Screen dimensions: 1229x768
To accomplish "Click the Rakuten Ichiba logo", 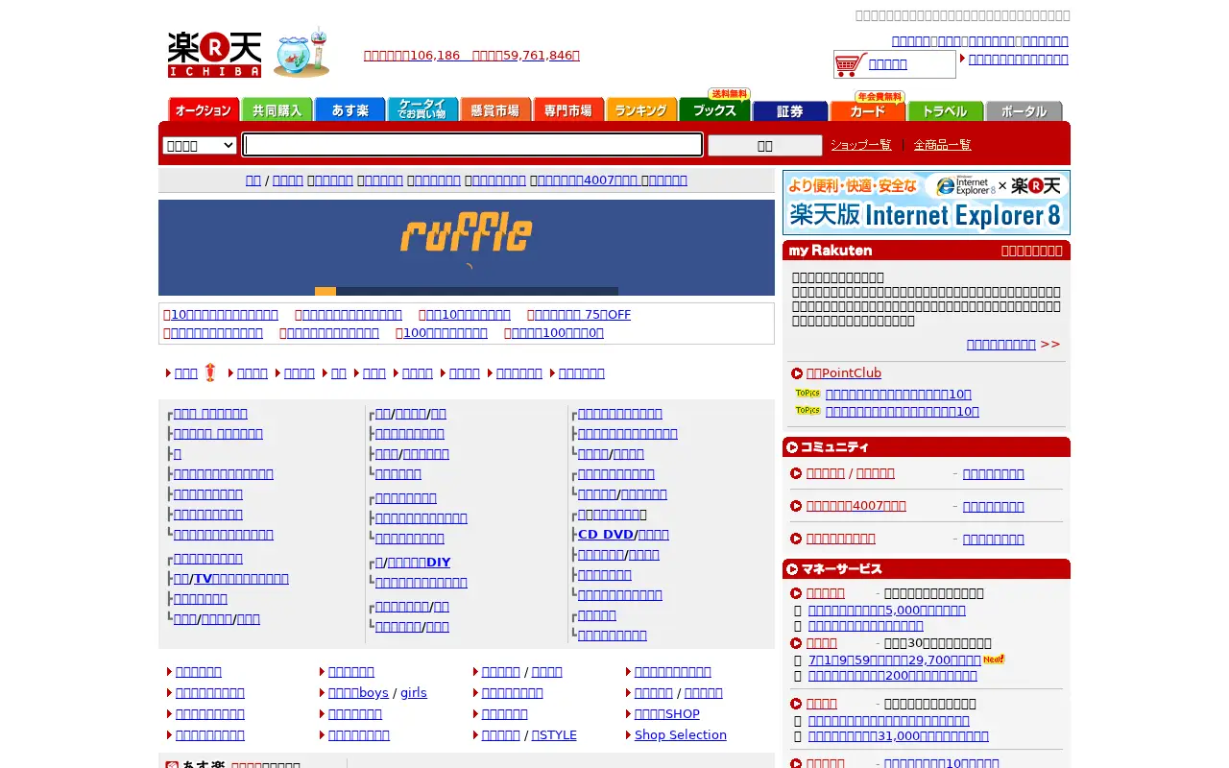I will 214,55.
